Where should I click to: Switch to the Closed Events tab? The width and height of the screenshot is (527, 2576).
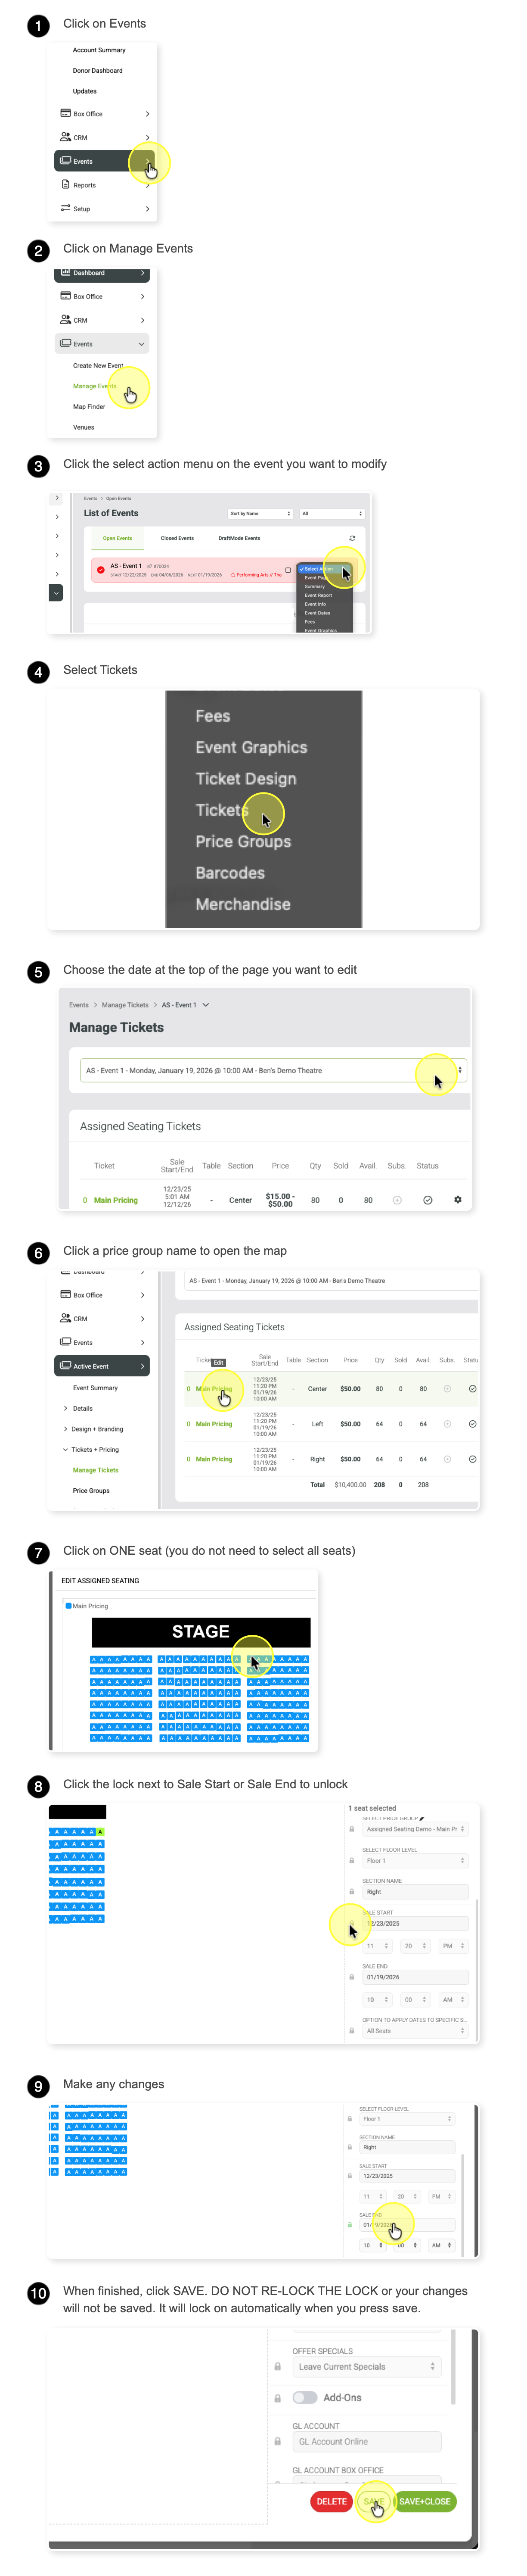(x=177, y=538)
